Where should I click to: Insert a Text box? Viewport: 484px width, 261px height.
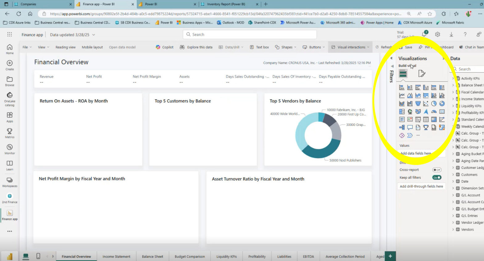(259, 47)
